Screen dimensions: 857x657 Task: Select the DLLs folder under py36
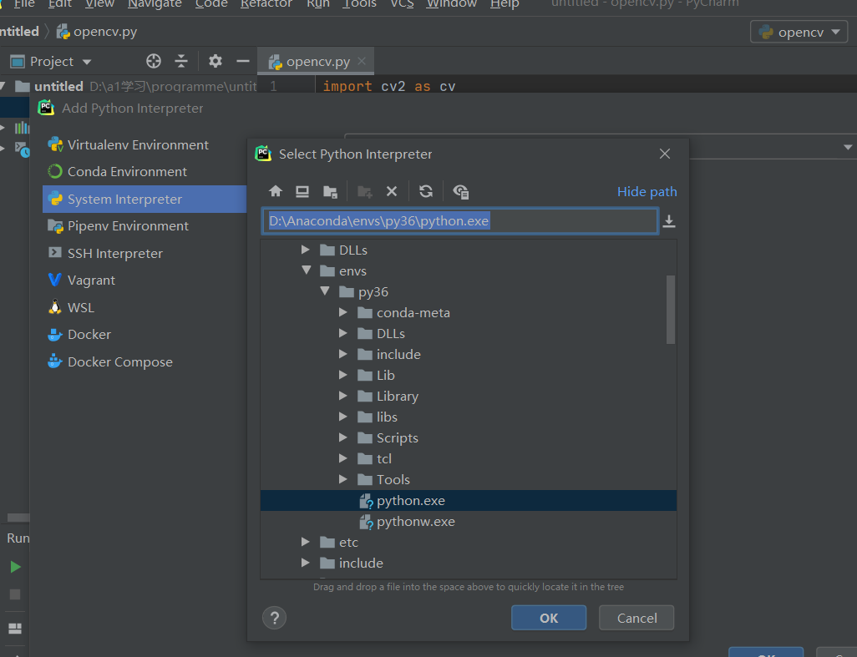[469, 333]
